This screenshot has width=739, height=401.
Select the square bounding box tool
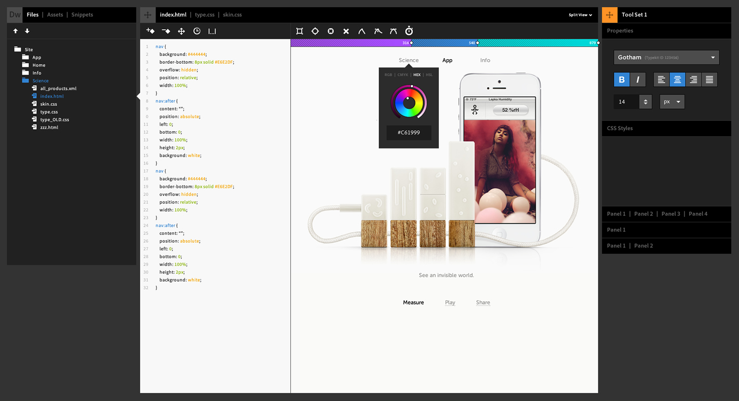coord(300,31)
